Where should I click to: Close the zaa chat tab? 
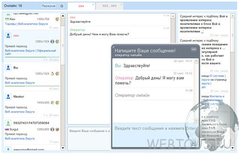click(x=93, y=5)
